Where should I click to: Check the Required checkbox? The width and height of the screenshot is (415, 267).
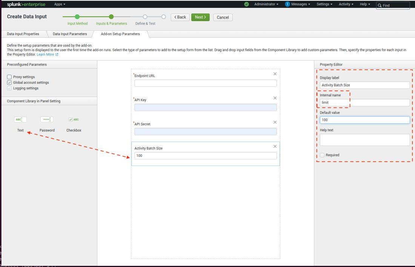point(322,155)
